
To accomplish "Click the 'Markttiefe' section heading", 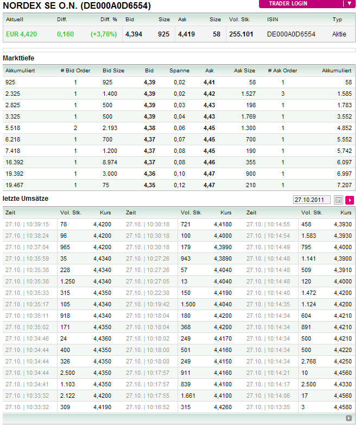I will [18, 58].
